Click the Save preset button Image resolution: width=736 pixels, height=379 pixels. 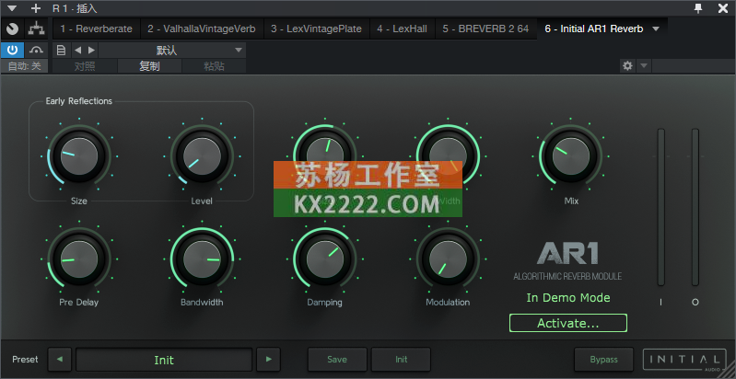click(x=337, y=360)
